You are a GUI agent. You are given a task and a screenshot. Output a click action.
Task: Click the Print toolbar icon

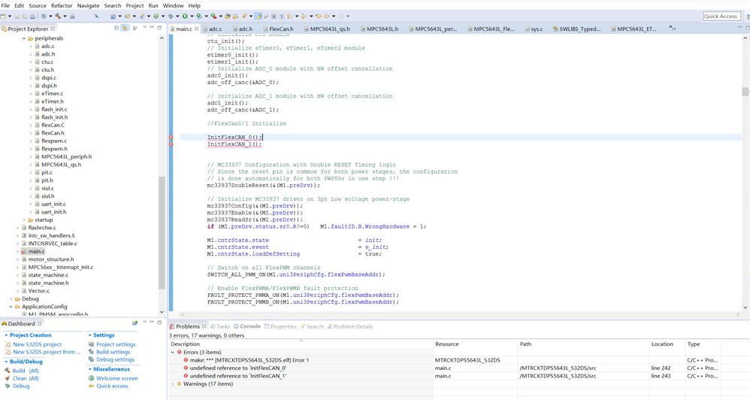[32, 17]
